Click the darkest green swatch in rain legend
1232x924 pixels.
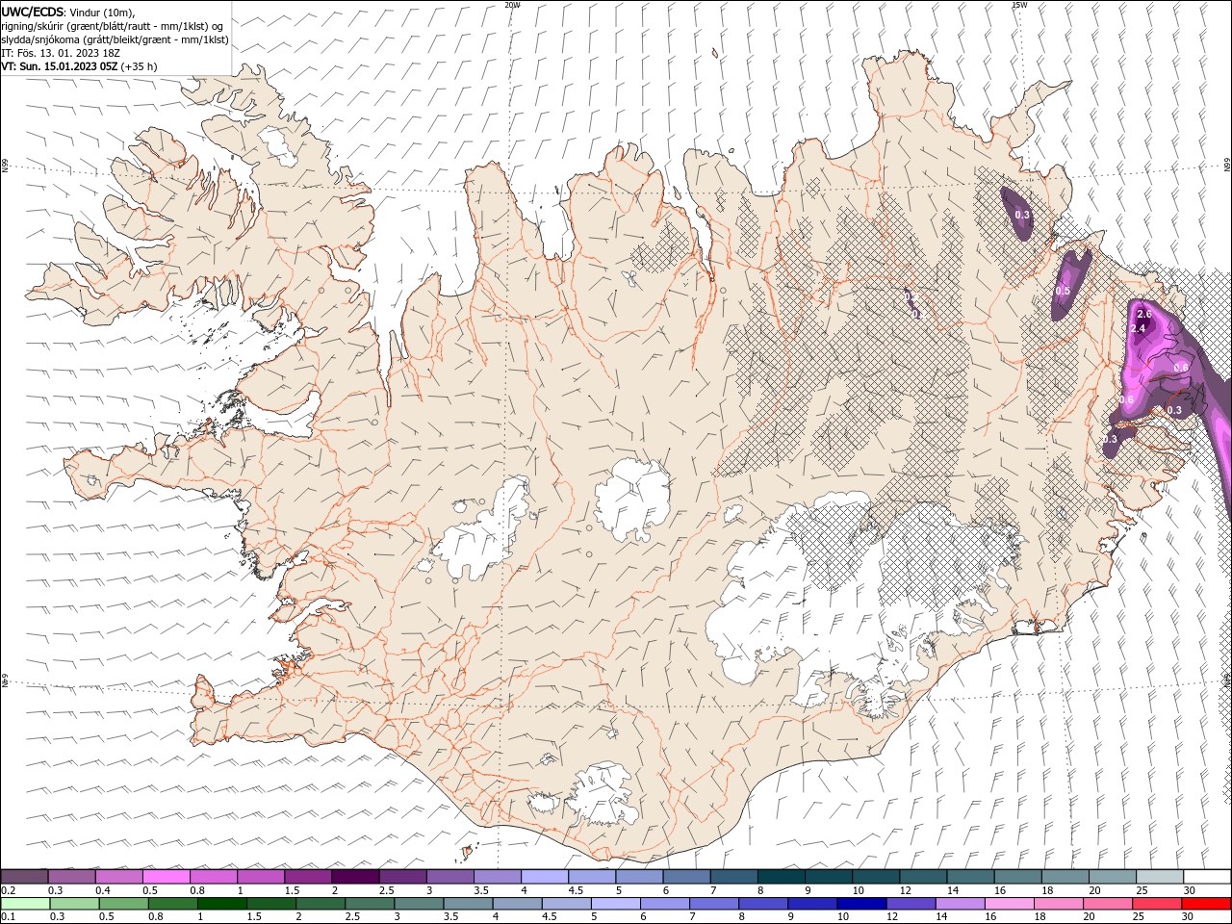(x=221, y=904)
